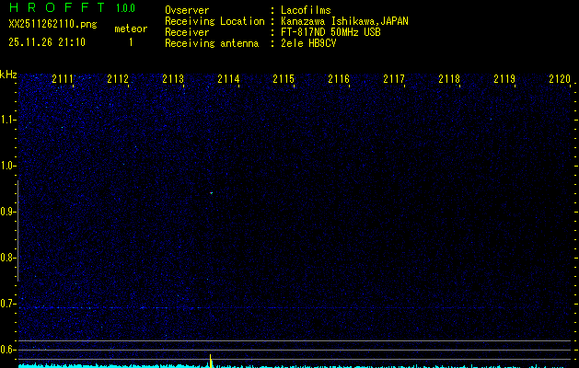The image size is (579, 368).
Task: Click the 2111 time marker
Action: tap(63, 80)
